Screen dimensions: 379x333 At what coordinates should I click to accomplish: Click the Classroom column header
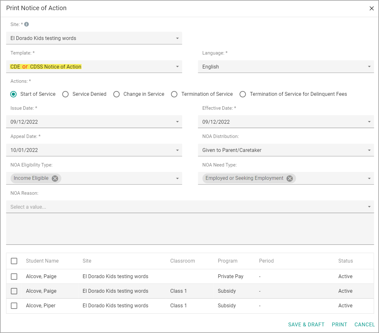tap(182, 261)
